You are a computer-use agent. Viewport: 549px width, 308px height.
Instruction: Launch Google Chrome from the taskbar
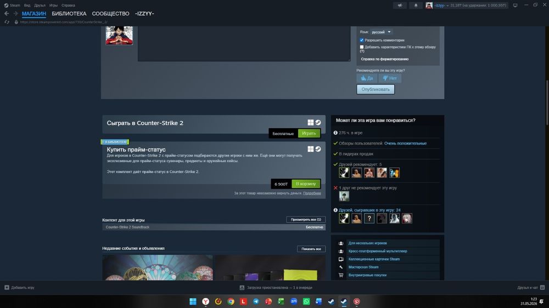(x=231, y=301)
